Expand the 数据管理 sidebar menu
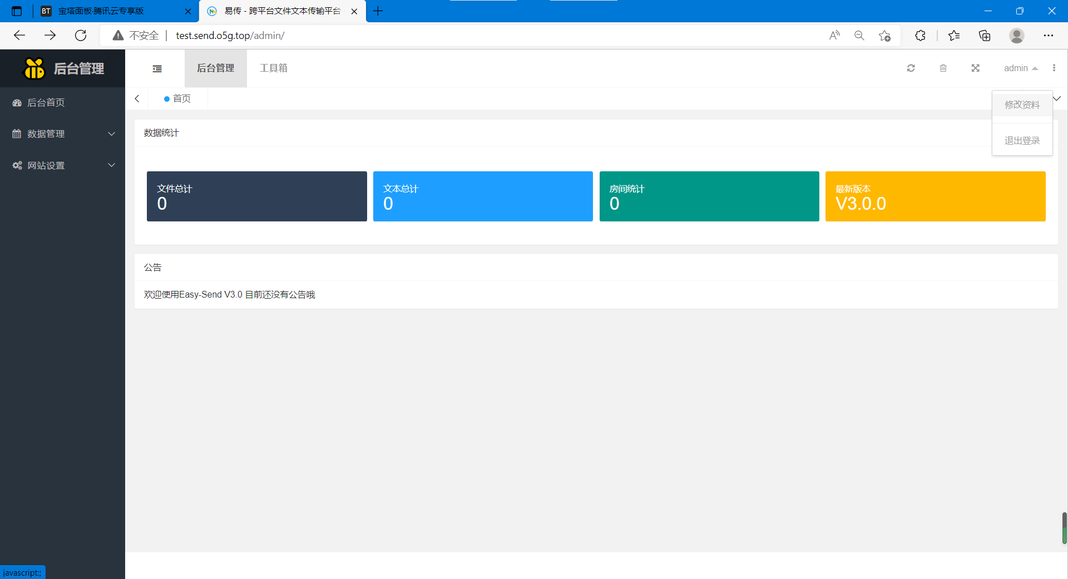 (62, 134)
